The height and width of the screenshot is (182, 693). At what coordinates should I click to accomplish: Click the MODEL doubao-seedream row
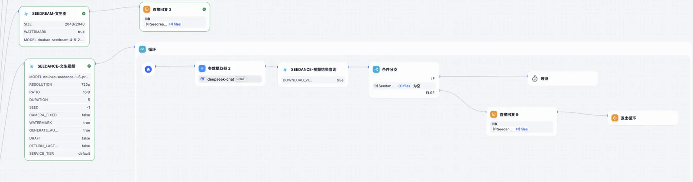54,40
